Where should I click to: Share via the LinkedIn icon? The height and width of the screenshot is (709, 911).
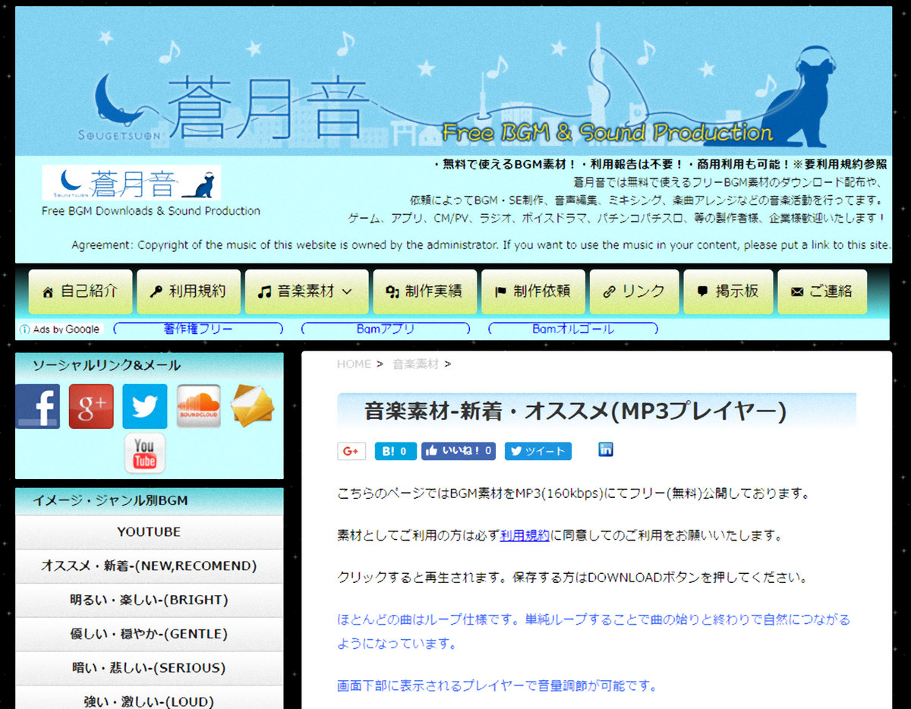(x=606, y=450)
